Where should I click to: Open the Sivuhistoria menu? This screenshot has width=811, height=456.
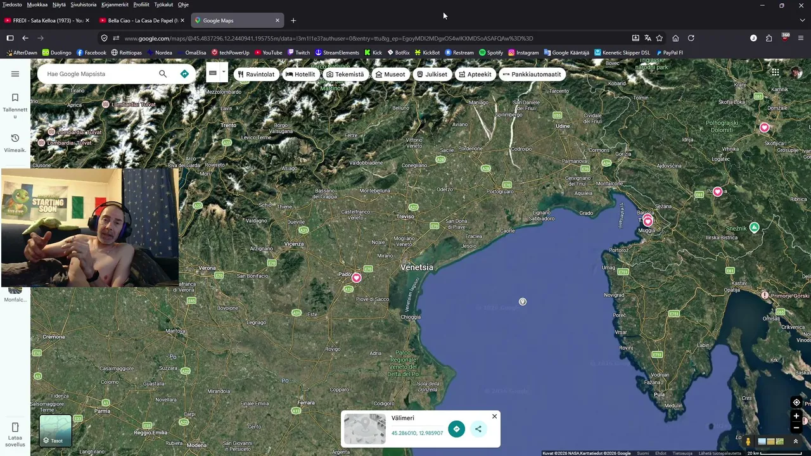click(x=84, y=4)
